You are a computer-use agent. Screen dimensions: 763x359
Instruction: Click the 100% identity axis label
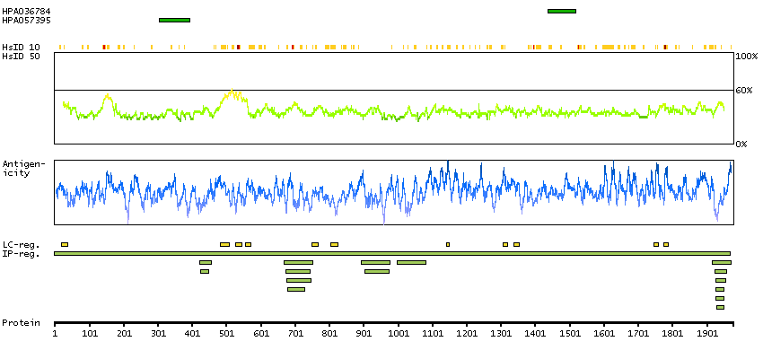click(x=747, y=57)
